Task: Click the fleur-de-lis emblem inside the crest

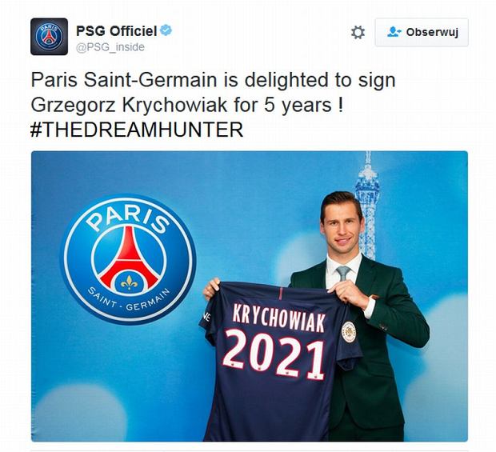Action: (129, 282)
